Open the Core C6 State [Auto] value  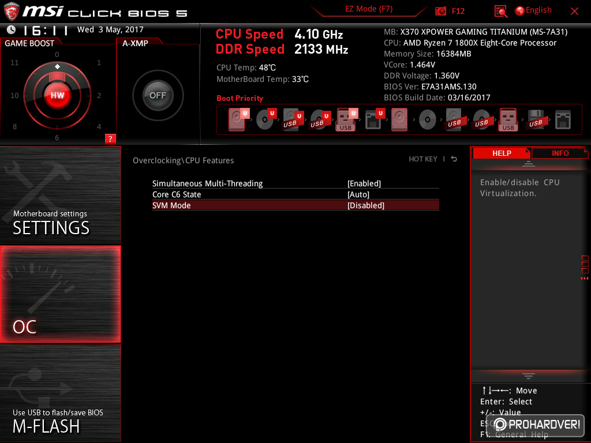pos(358,194)
